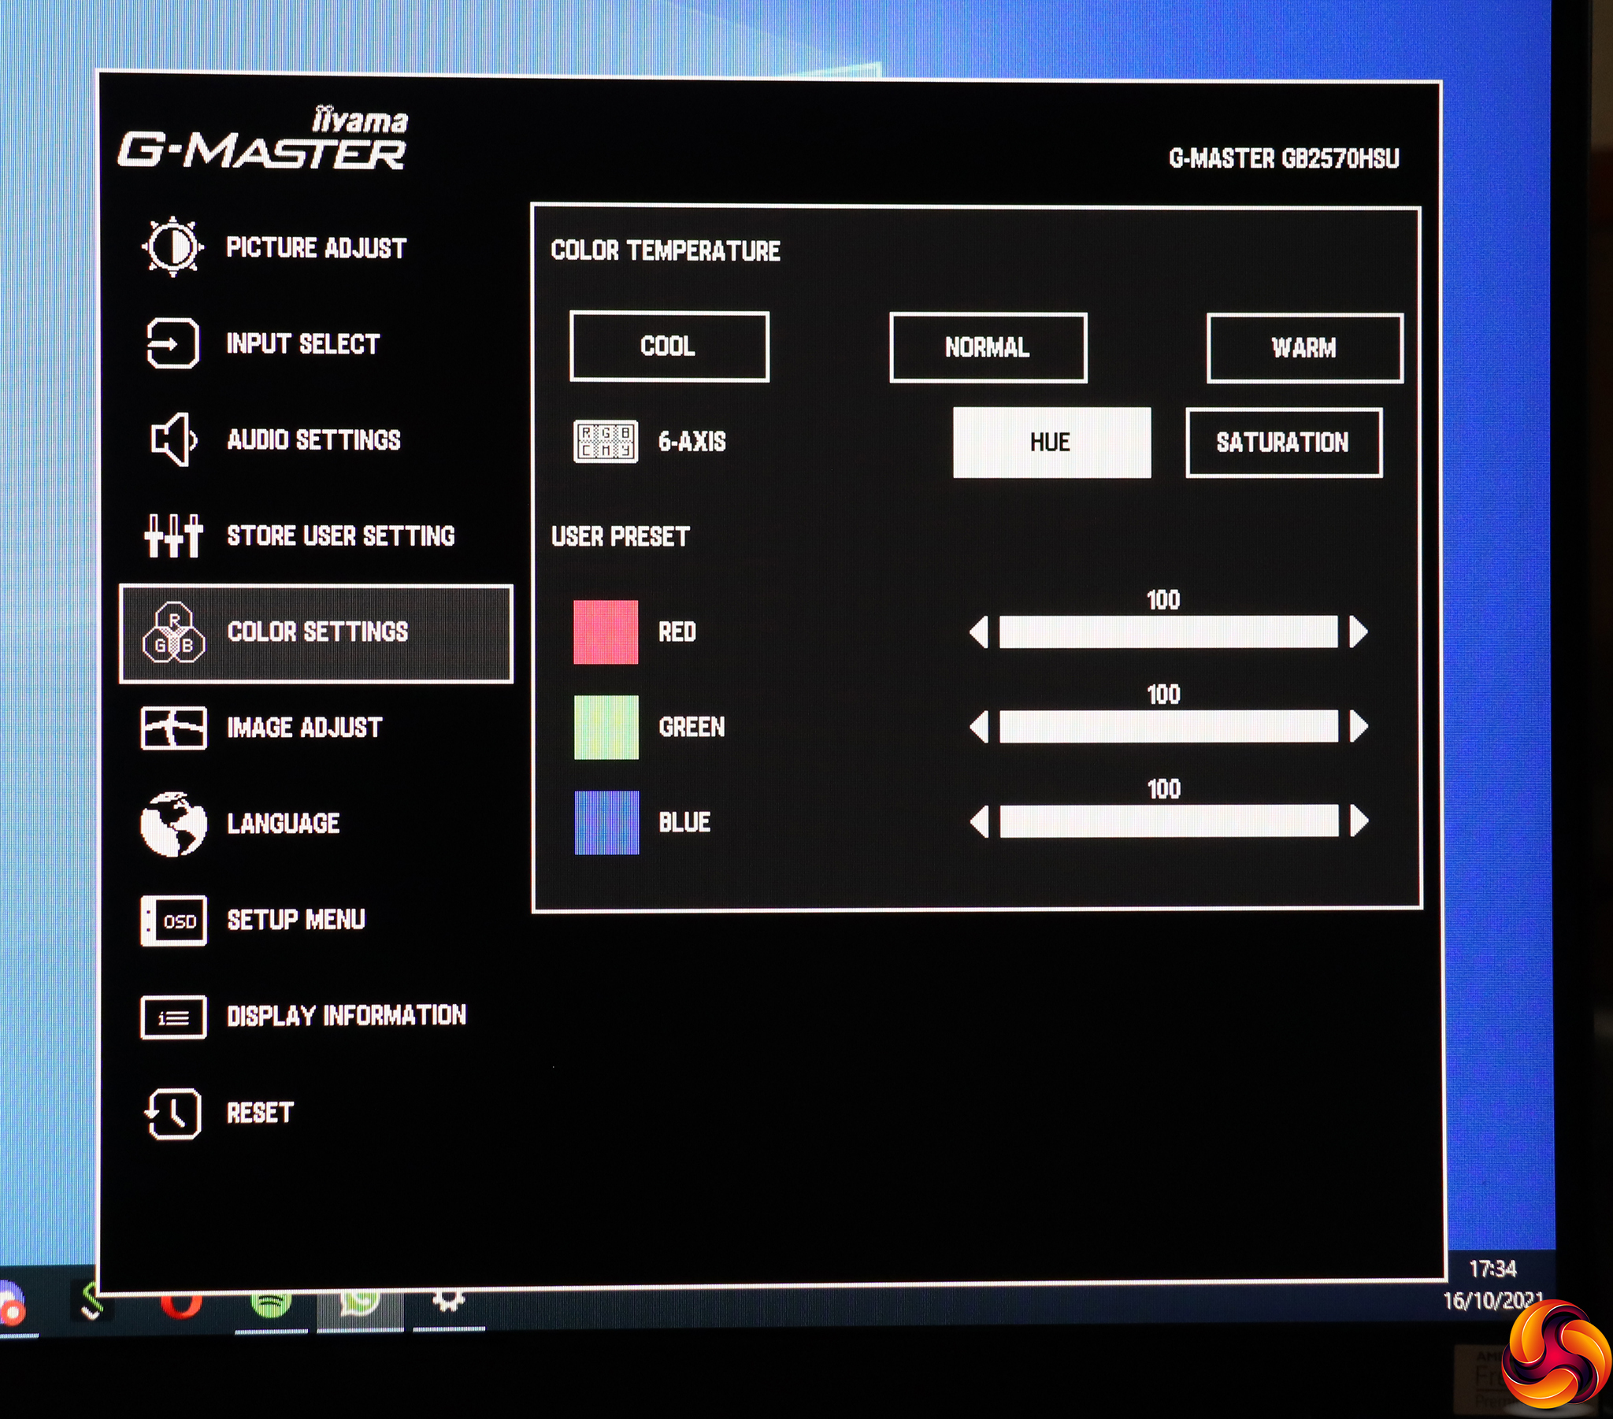Viewport: 1613px width, 1419px height.
Task: Select the Warm color temperature
Action: (x=1303, y=348)
